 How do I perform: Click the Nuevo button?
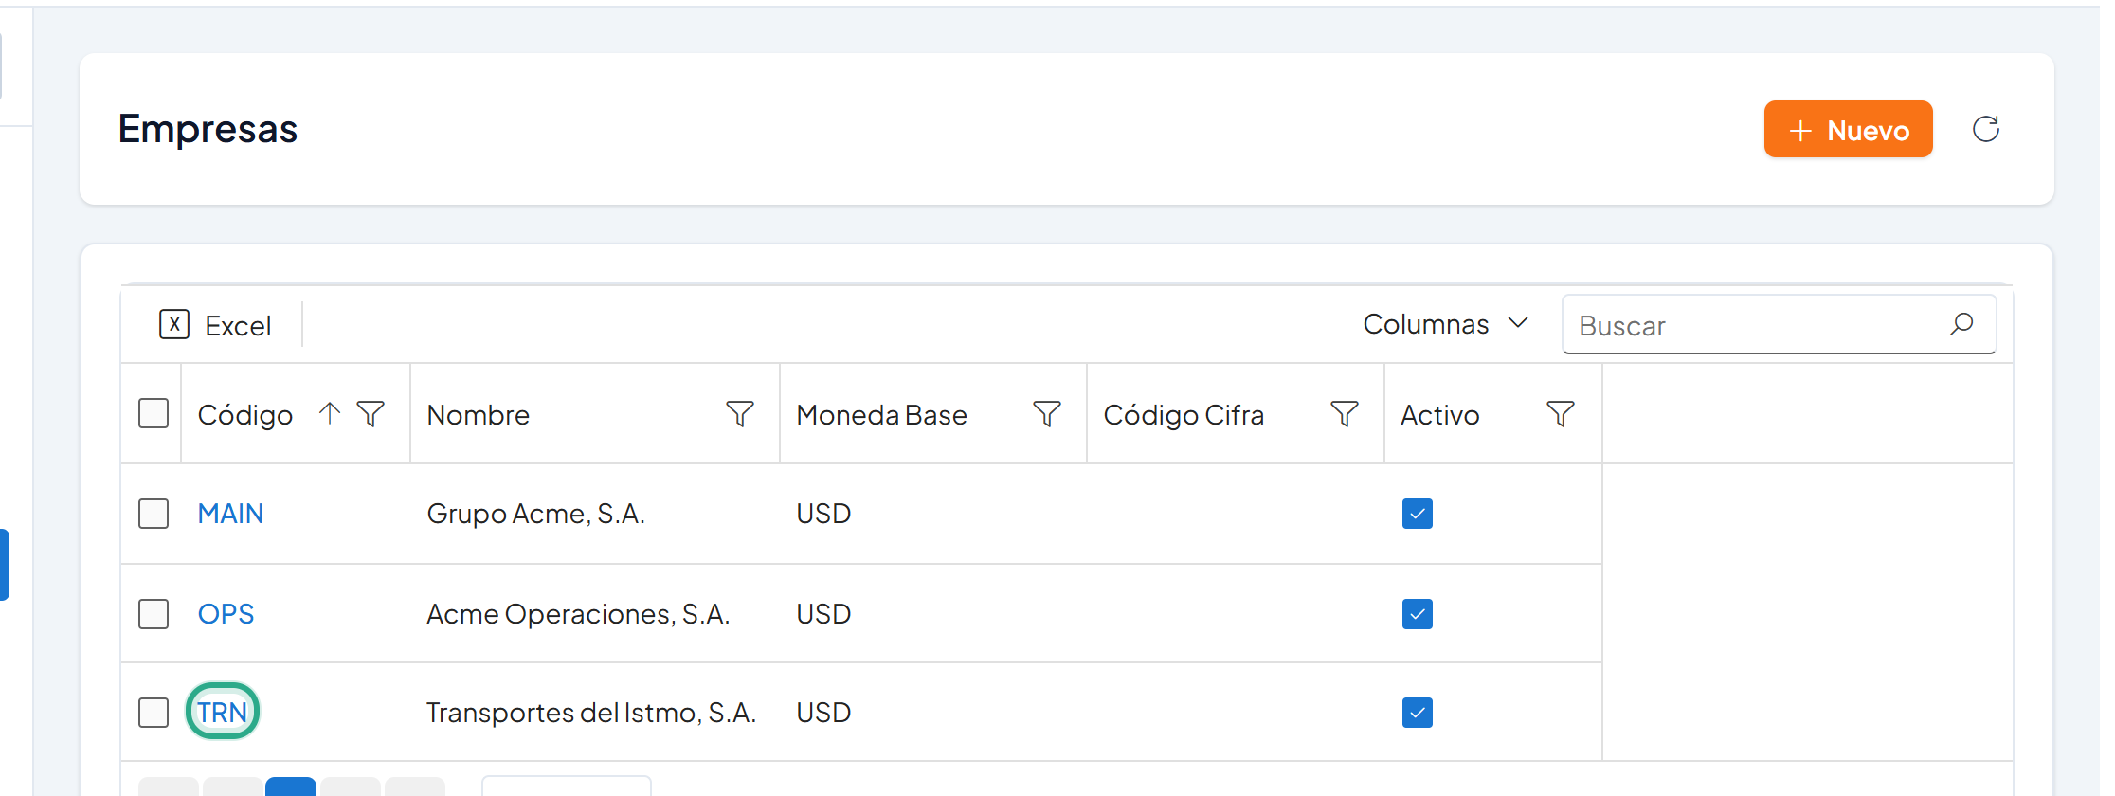click(1848, 129)
